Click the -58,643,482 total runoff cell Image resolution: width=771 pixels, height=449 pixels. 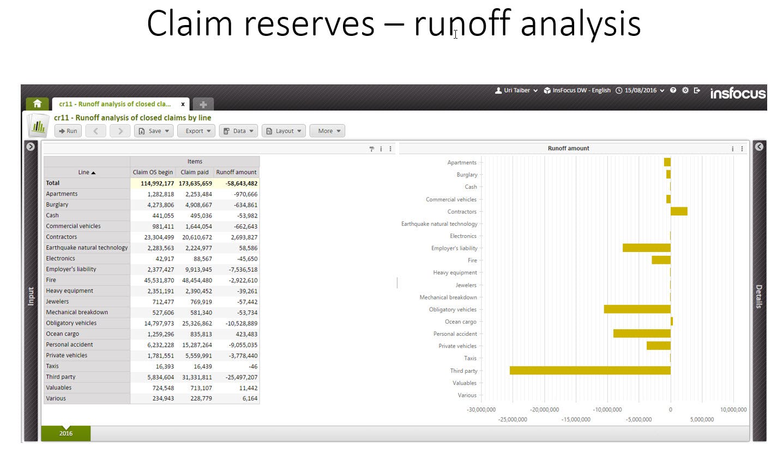tap(237, 183)
